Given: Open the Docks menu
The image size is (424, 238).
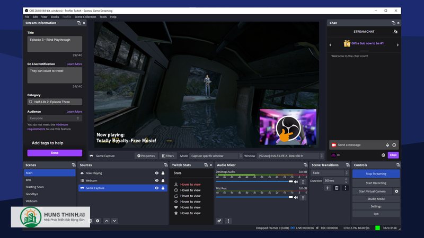Looking at the screenshot, I should [x=55, y=17].
